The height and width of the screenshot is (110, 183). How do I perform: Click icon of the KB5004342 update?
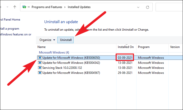coord(40,63)
